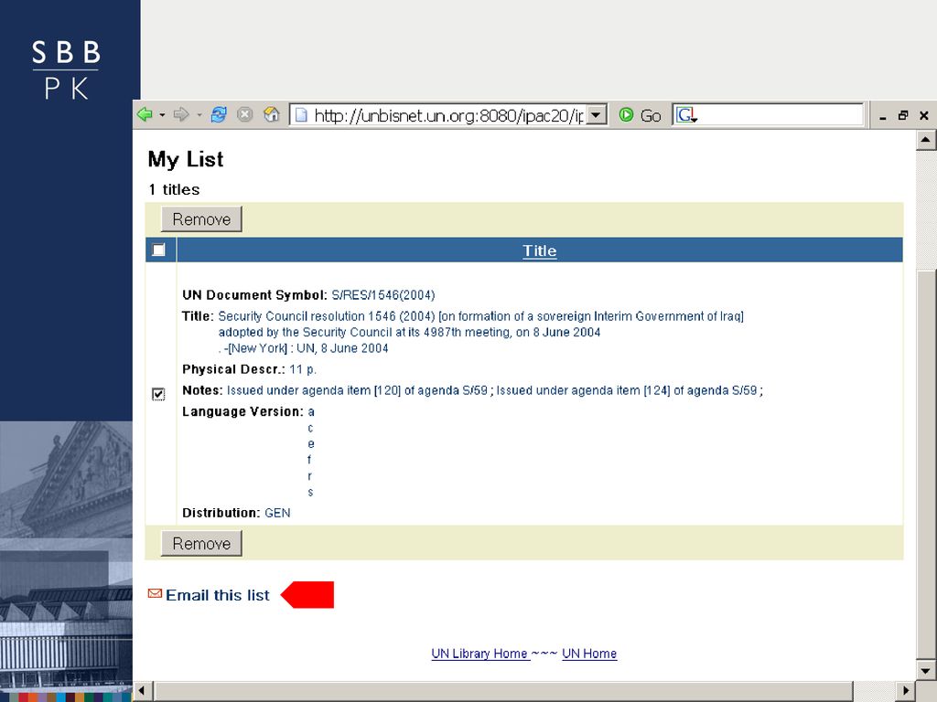This screenshot has height=702, width=937.
Task: Click into the browser search box
Action: coord(780,115)
